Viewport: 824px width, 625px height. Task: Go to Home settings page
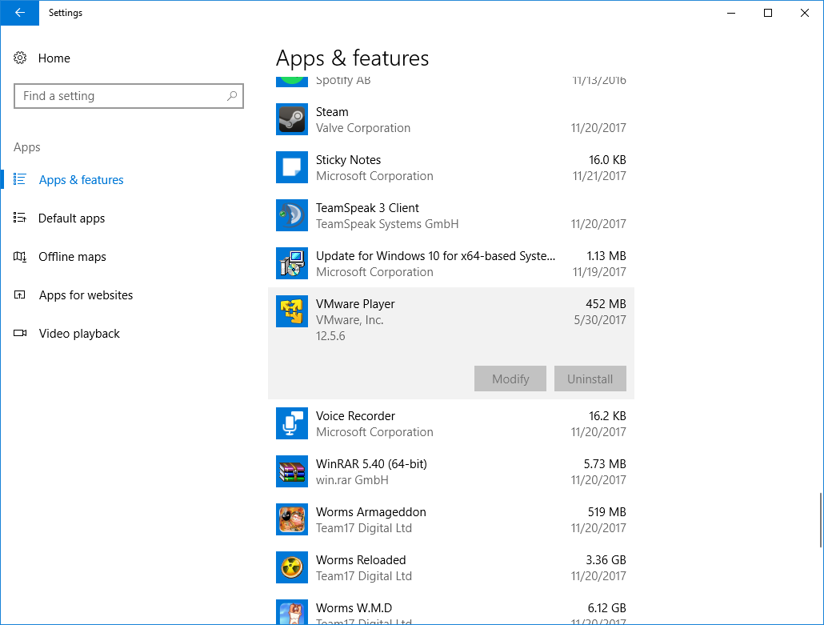(x=54, y=58)
